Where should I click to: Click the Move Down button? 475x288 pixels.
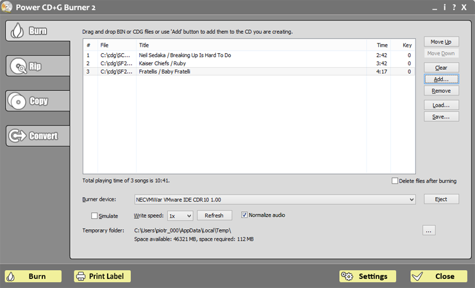coord(441,53)
